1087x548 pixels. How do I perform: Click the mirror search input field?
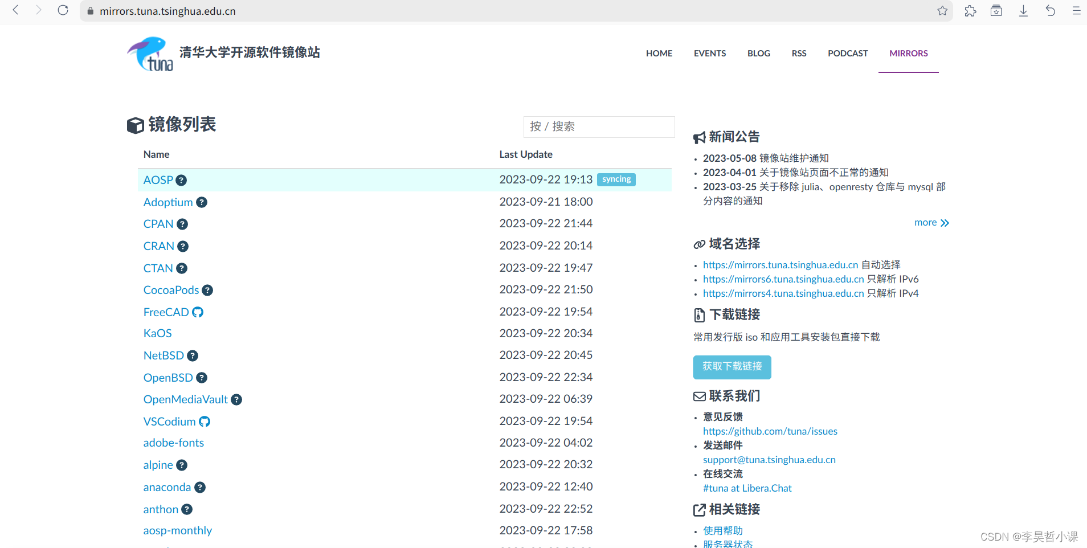(x=599, y=126)
